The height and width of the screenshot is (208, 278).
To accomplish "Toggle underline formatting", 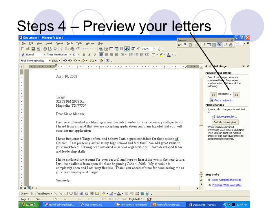I will pos(94,55).
